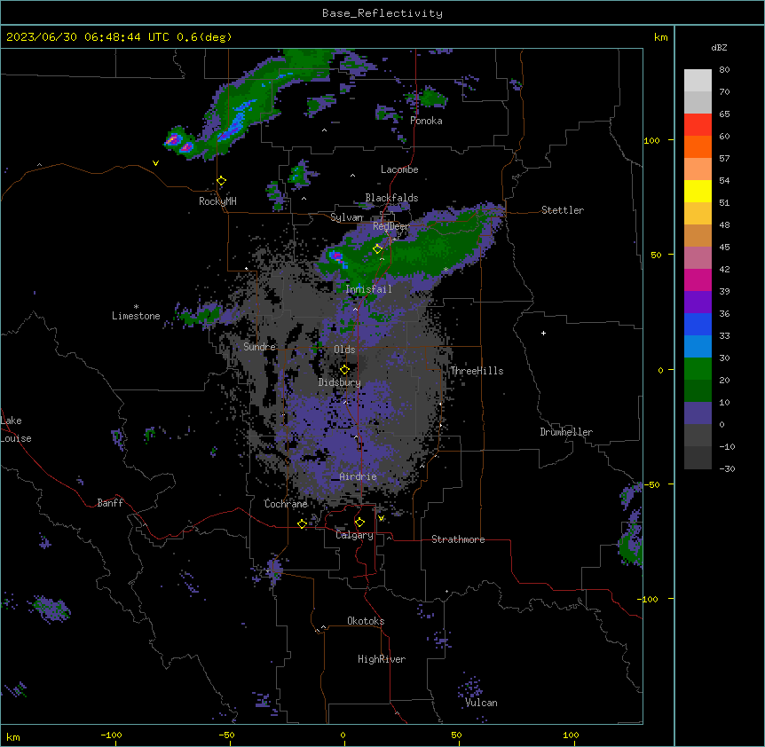Select the yellow diamond marker above Calgary label
The image size is (765, 747).
pyautogui.click(x=359, y=523)
